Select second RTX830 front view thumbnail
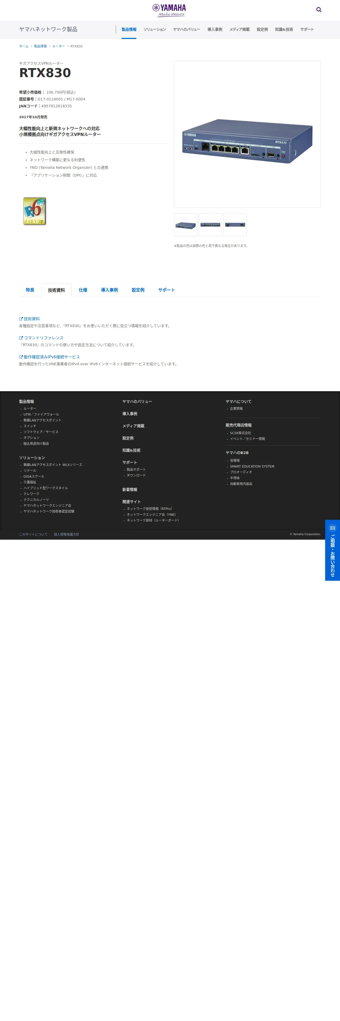 pos(210,225)
